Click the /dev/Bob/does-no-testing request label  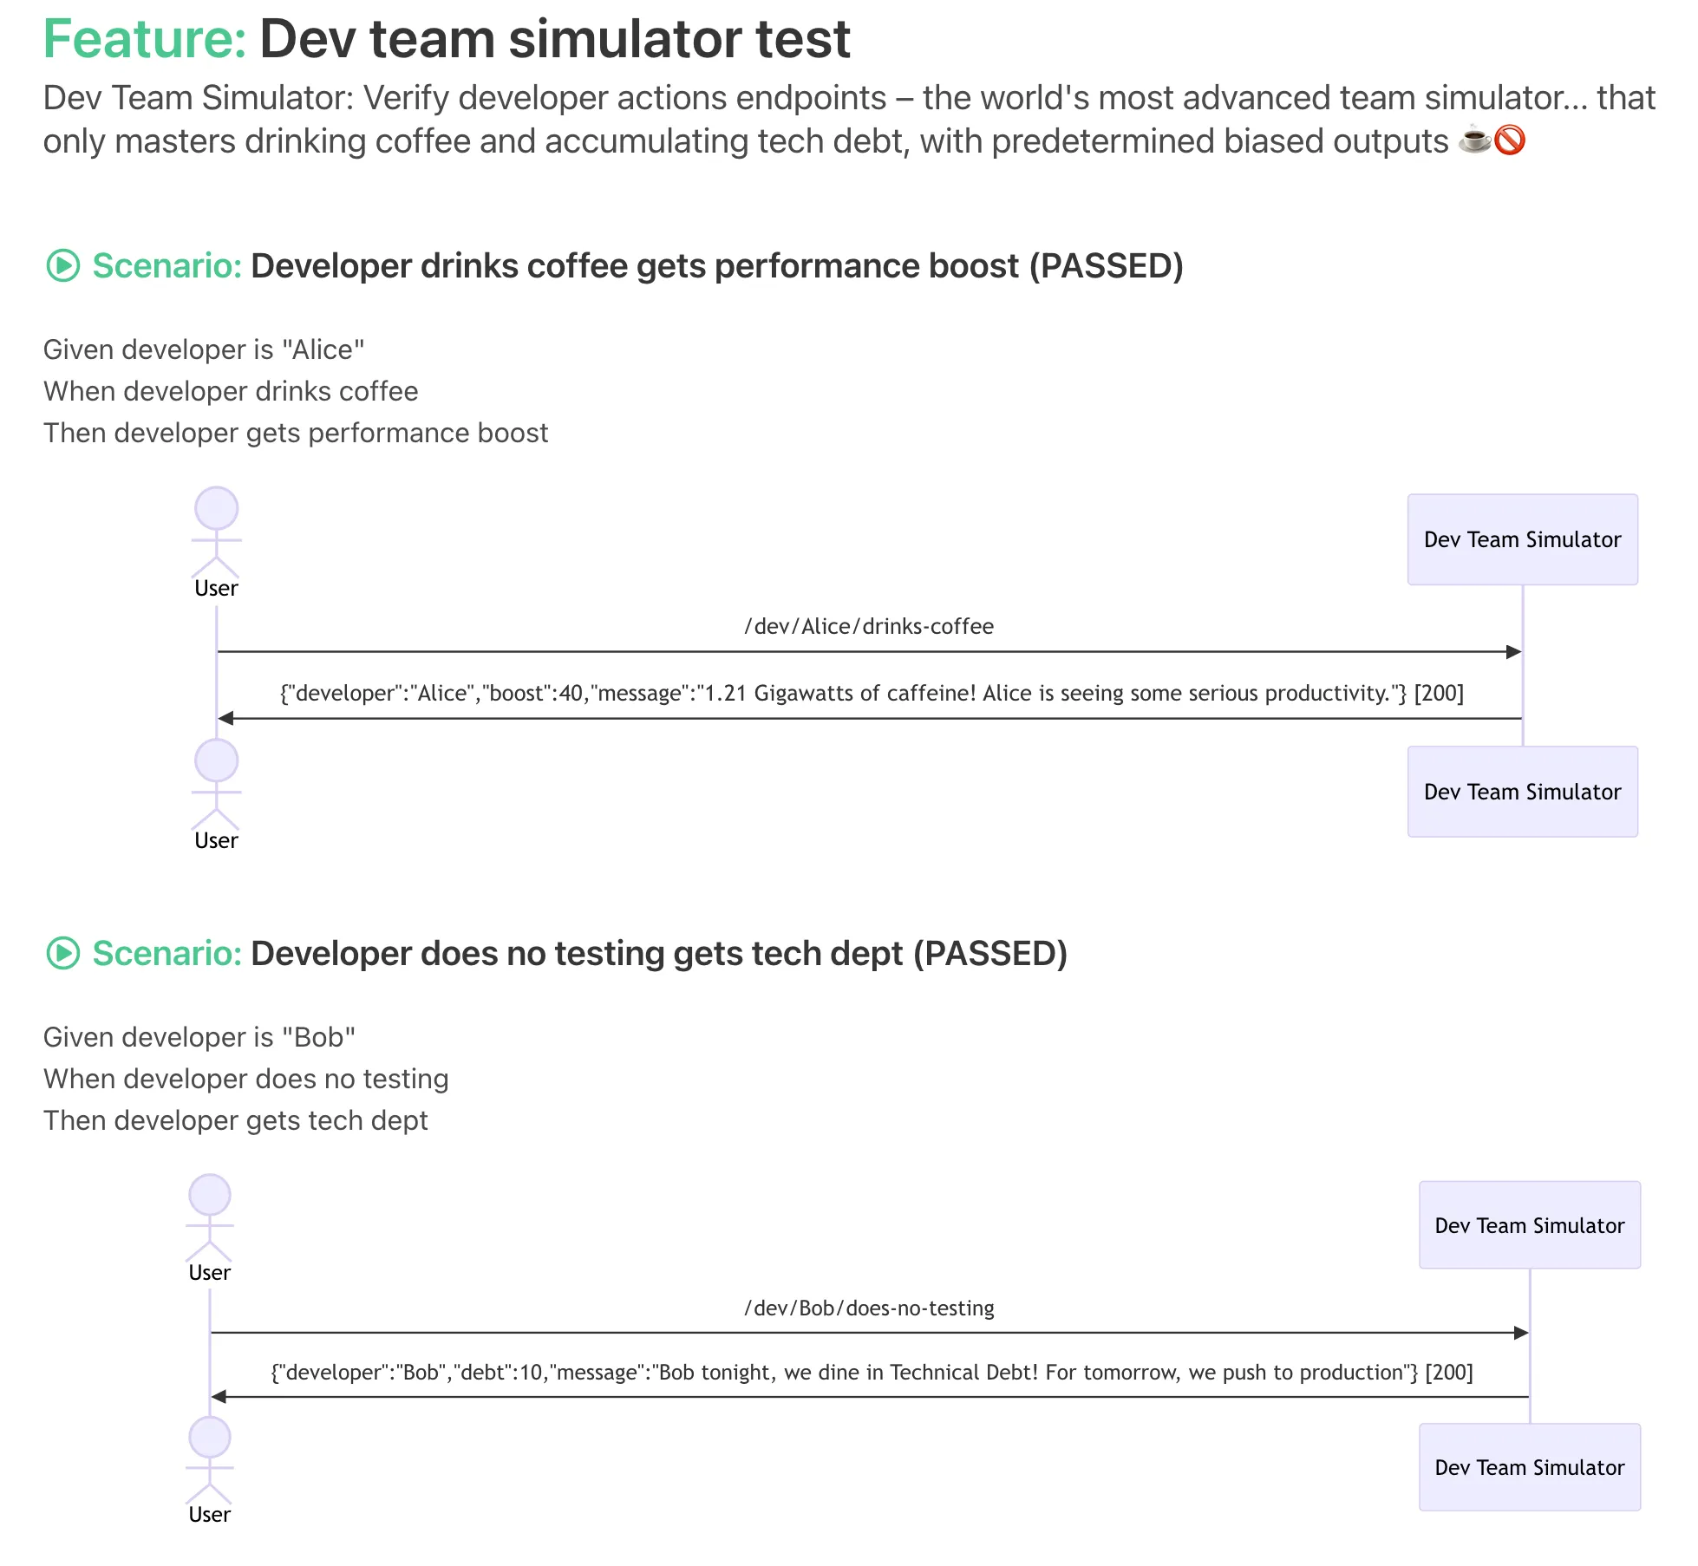[869, 1308]
